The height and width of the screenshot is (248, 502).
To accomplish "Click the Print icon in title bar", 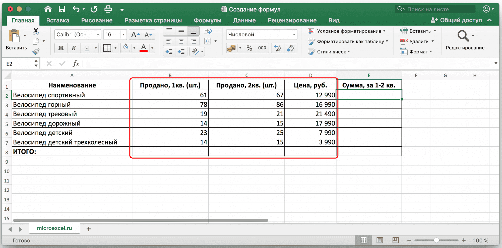I will coord(108,9).
